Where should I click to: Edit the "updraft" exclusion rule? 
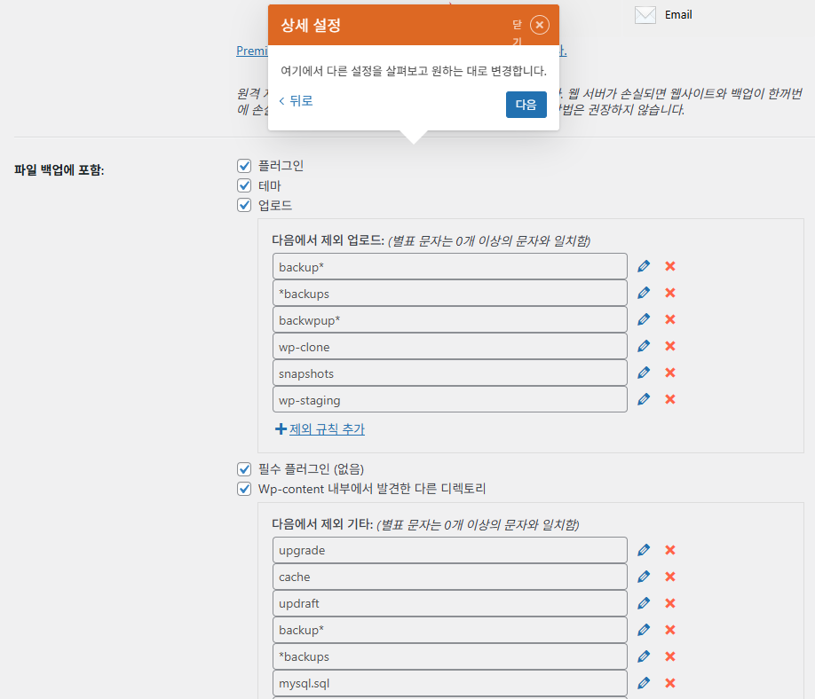coord(643,602)
